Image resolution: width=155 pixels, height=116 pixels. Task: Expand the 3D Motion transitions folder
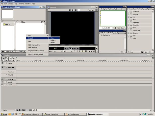[128, 12]
